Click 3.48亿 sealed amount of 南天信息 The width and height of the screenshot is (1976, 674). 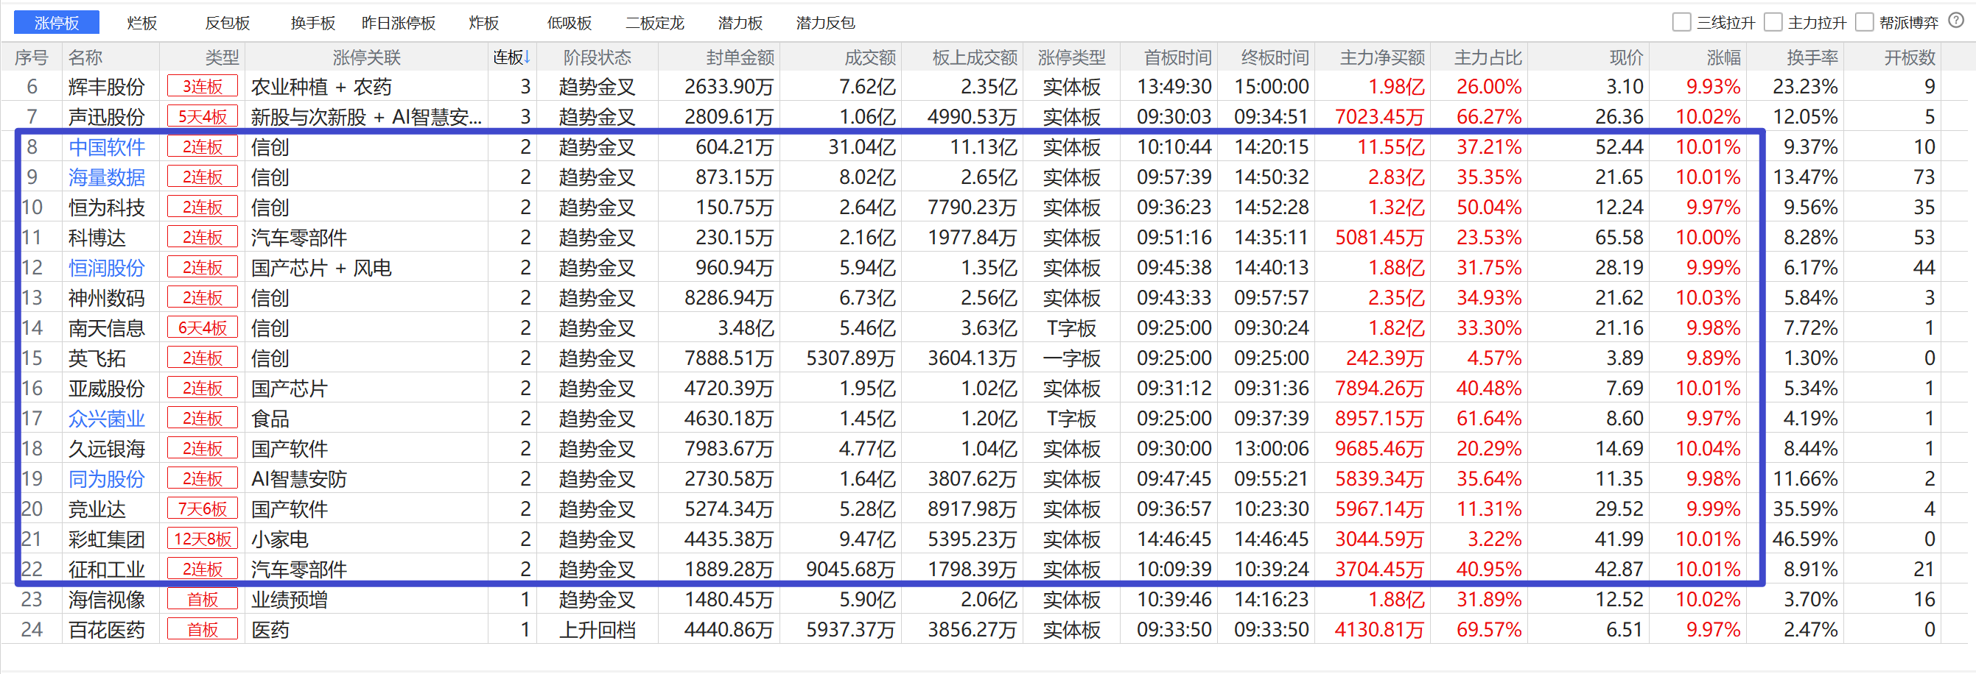click(x=746, y=328)
